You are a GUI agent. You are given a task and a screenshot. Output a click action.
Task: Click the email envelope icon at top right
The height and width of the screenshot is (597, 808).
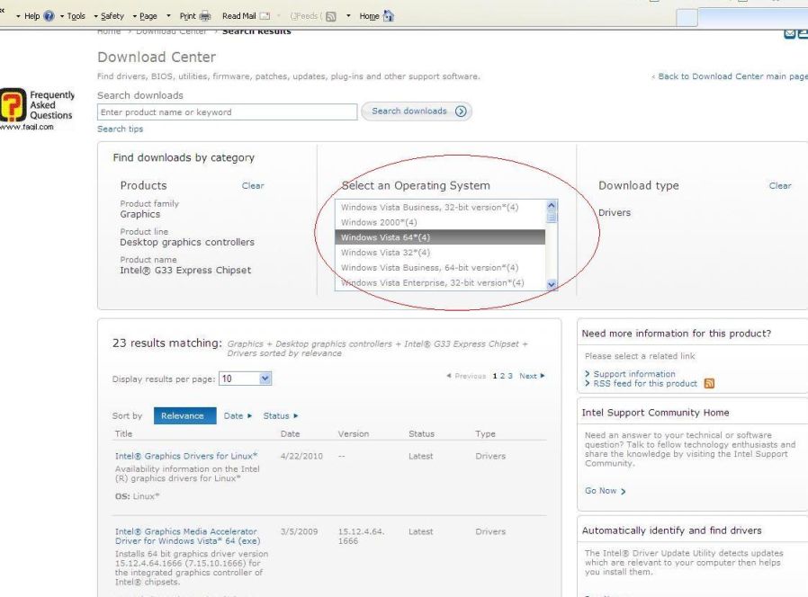pos(790,34)
